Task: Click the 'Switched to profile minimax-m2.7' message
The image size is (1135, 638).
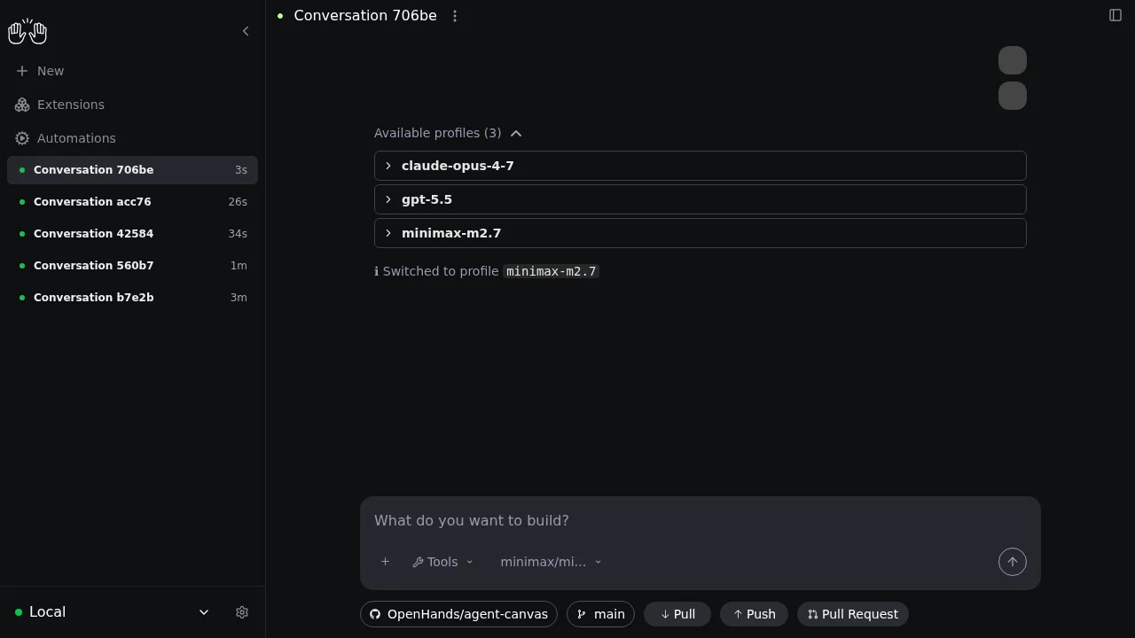Action: tap(487, 271)
